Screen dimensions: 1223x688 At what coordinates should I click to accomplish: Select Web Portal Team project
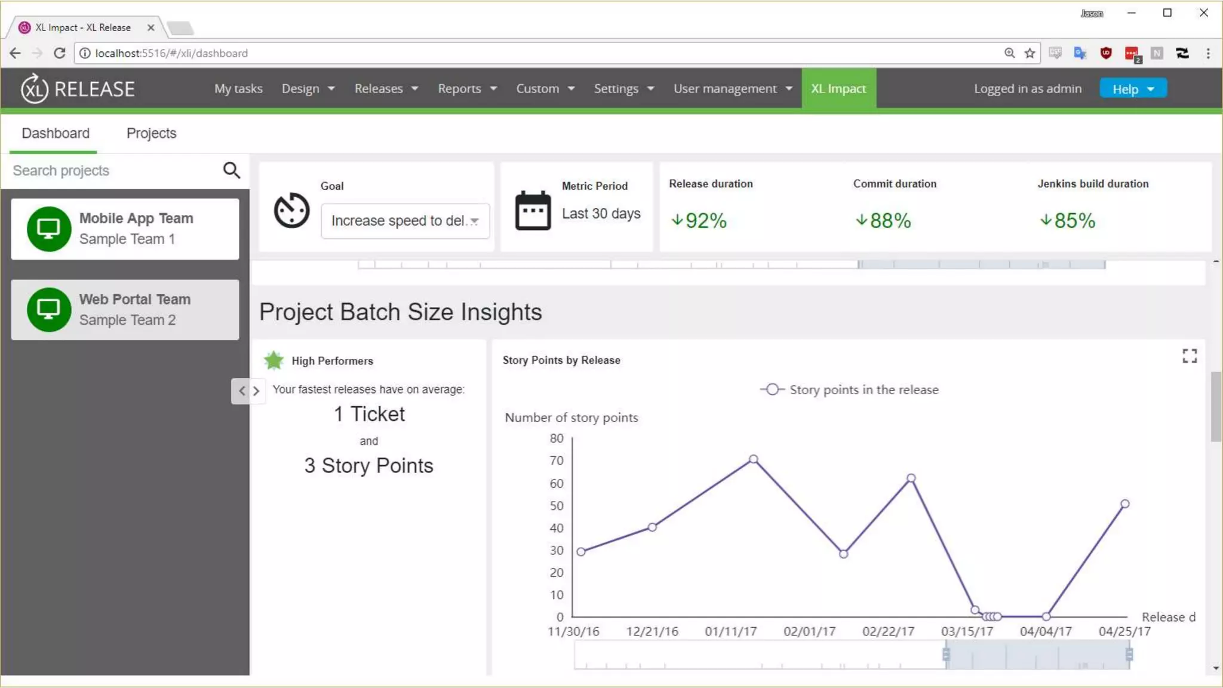125,309
